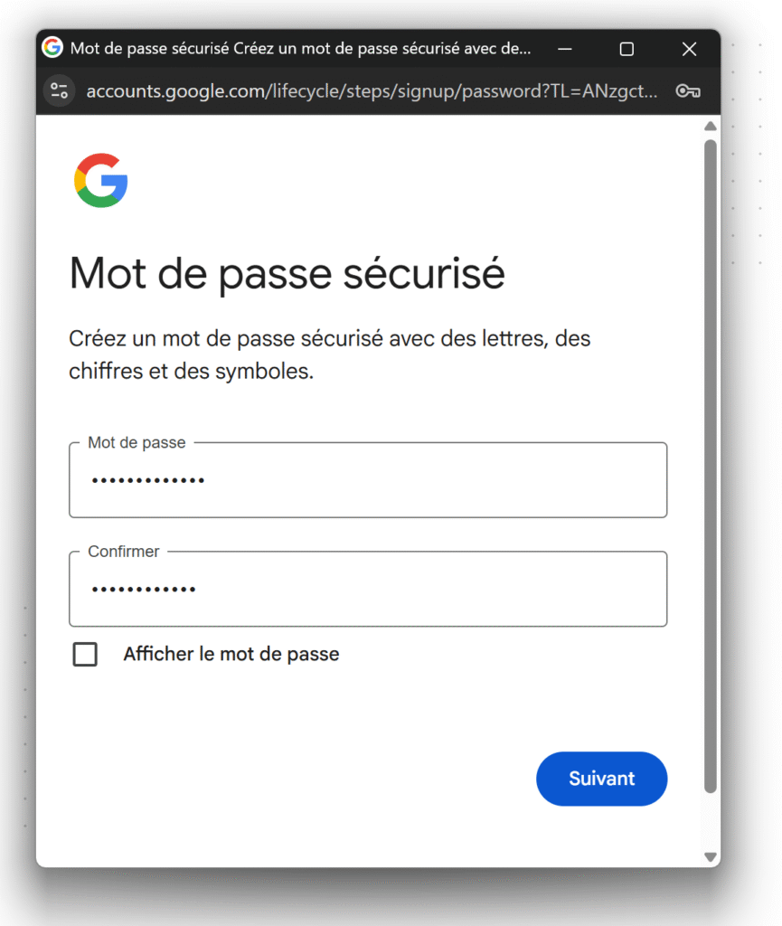Click the "Mot de passe sécurisé" heading
Screen dimensions: 782x926
click(287, 273)
